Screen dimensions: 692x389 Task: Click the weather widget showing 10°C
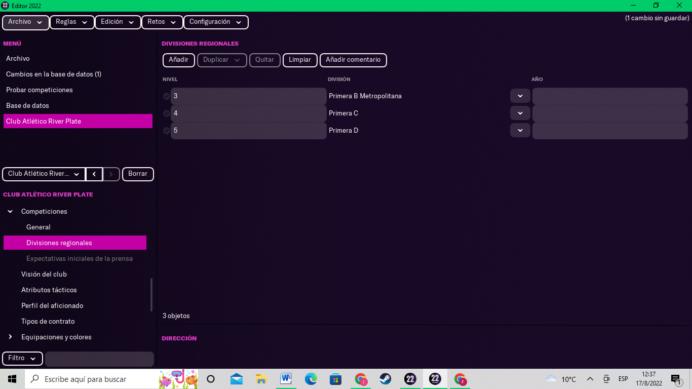point(561,379)
